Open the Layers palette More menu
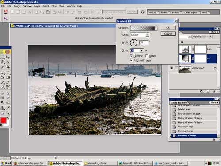 [214, 32]
